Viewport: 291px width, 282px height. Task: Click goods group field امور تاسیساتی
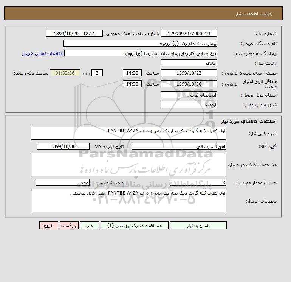point(179,146)
